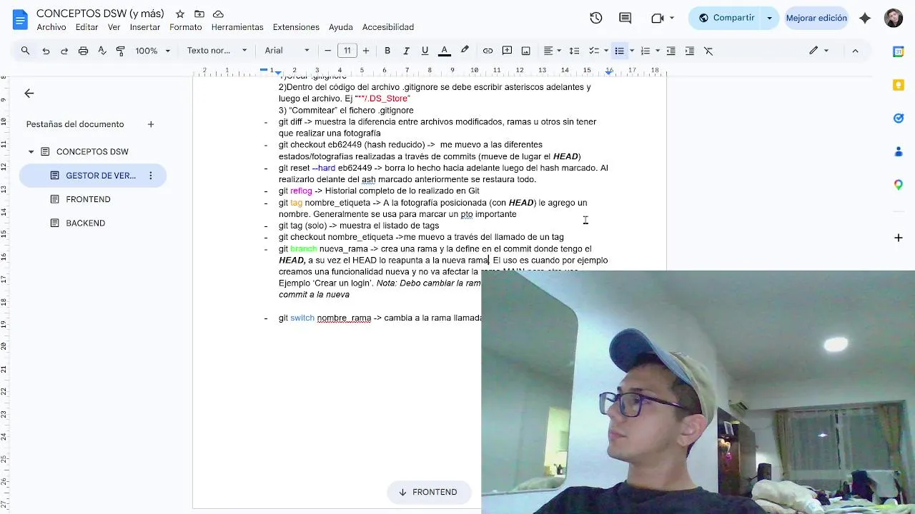Open the Herramientas menu
915x514 pixels.
[237, 27]
